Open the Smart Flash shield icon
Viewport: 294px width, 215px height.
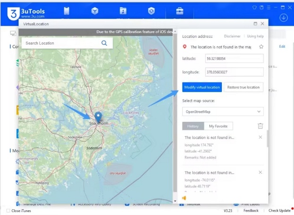tap(151, 11)
